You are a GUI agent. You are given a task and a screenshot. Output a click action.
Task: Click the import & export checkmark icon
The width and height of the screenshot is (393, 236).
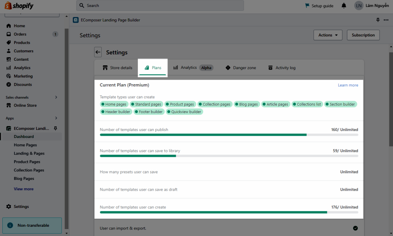click(355, 228)
